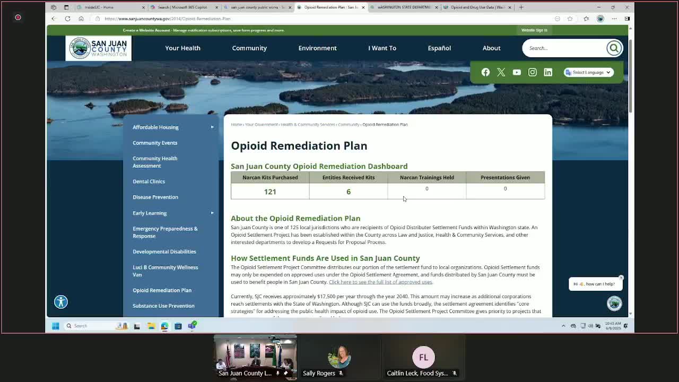Open the YouTube social icon
This screenshot has width=679, height=382.
pos(517,72)
